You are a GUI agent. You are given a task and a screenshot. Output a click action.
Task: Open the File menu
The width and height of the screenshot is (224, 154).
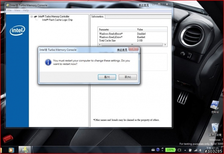pos(9,10)
